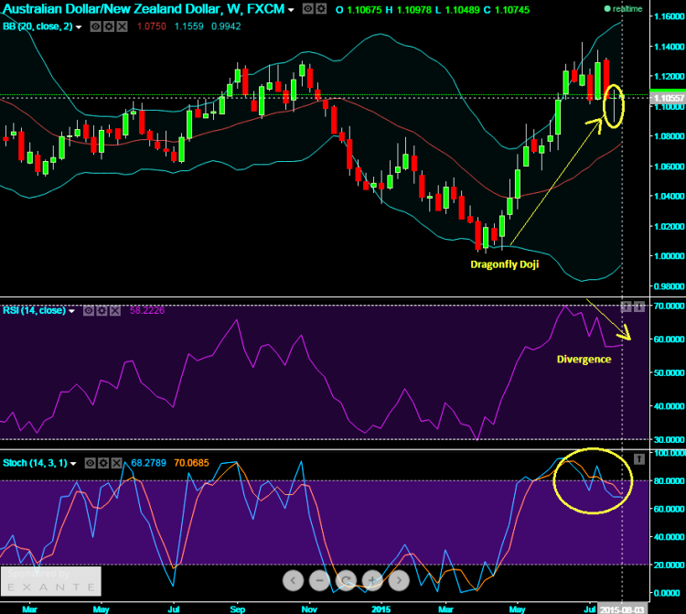
Task: Reset the chart view with circular arrow button
Action: [x=346, y=581]
